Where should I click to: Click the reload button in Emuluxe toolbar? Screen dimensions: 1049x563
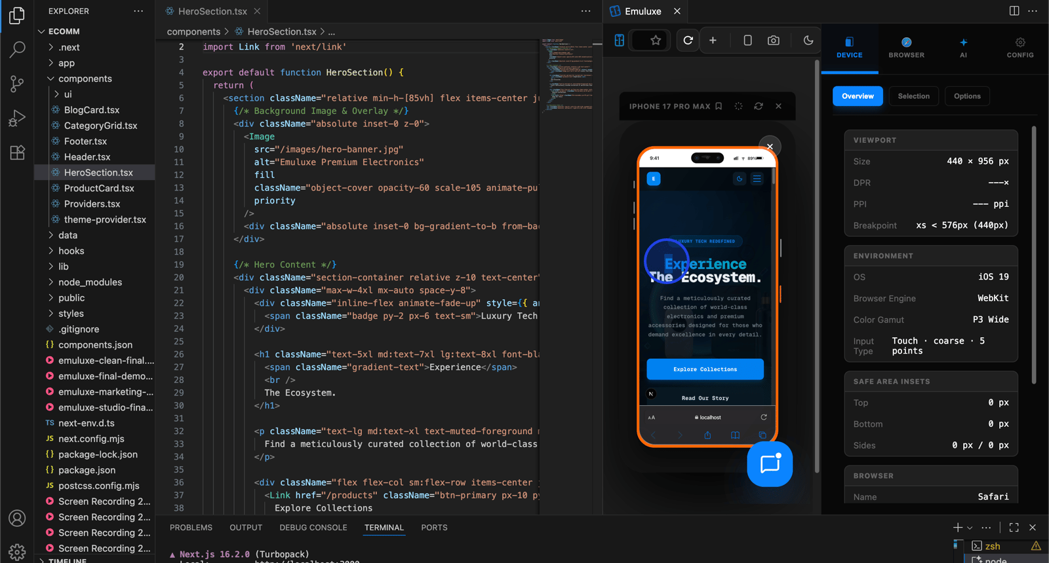click(688, 41)
